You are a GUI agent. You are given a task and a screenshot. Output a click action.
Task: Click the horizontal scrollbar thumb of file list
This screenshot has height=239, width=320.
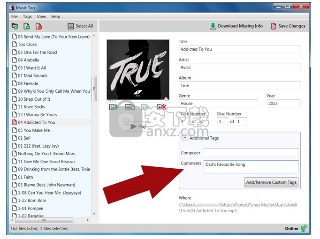[x=44, y=220]
